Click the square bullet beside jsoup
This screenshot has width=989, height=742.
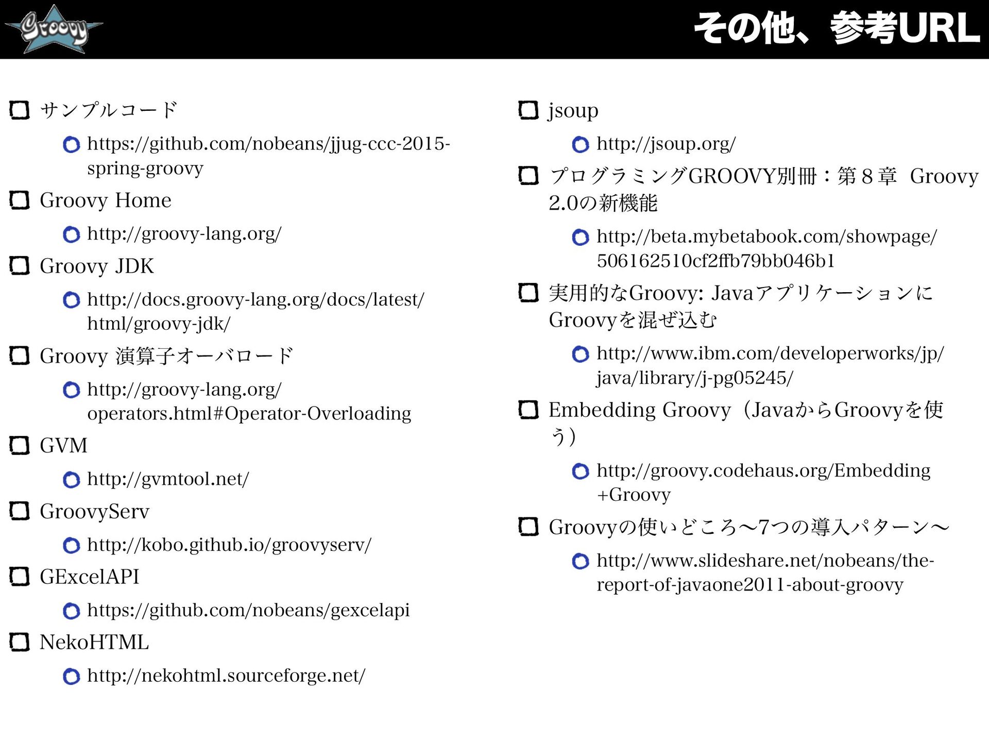click(528, 110)
